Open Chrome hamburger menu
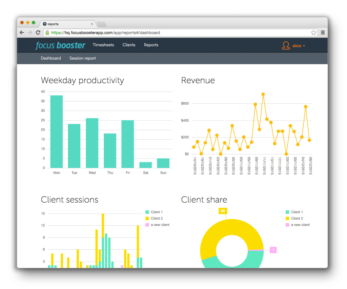Image resolution: width=347 pixels, height=289 pixels. [323, 33]
